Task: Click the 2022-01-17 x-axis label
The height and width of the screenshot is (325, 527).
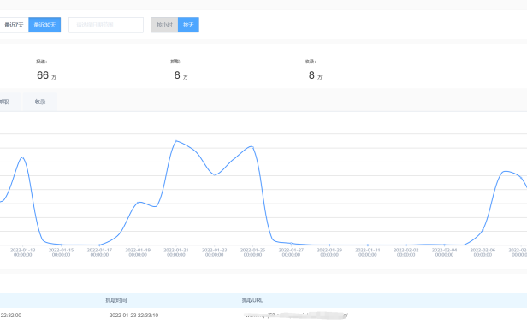Action: pyautogui.click(x=99, y=252)
